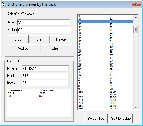143x126 pixels.
Task: Click the Pointer field showing 8174872
Action: (x=45, y=69)
